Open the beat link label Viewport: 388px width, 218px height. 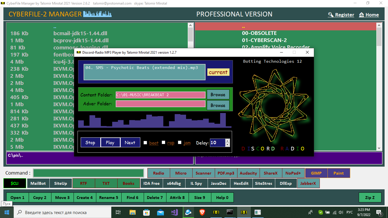(x=154, y=143)
